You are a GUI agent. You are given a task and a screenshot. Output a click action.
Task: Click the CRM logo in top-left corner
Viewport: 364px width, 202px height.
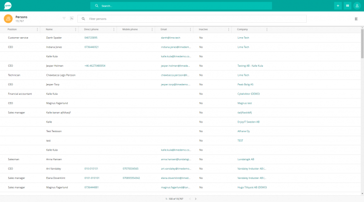8,5
